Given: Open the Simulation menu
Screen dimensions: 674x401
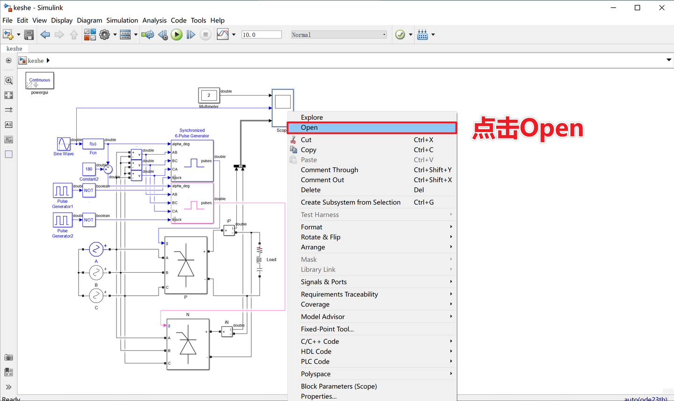Looking at the screenshot, I should coord(122,20).
